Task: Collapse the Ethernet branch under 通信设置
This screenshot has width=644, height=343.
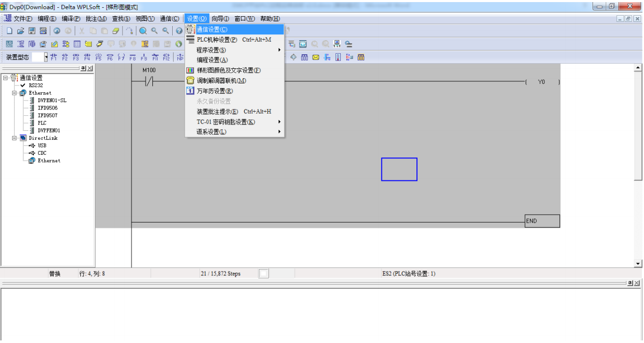Action: point(14,93)
